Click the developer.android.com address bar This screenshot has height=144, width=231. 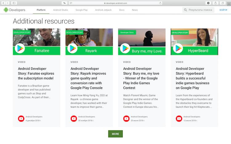click(115, 3)
